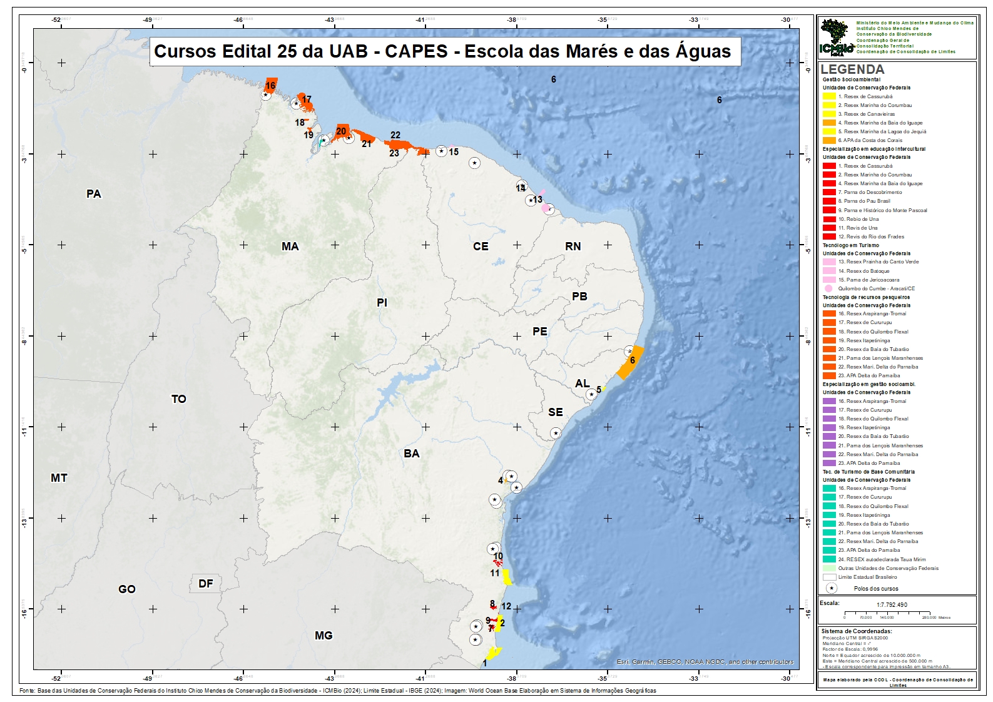Click the Limite Estadual Brasileiro legend box

(x=829, y=577)
